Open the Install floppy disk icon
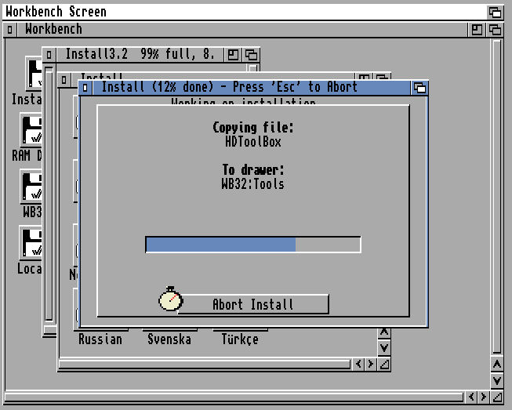 coord(31,74)
